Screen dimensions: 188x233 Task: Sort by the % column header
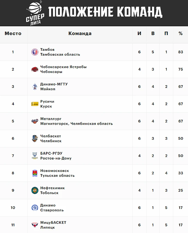pyautogui.click(x=181, y=34)
